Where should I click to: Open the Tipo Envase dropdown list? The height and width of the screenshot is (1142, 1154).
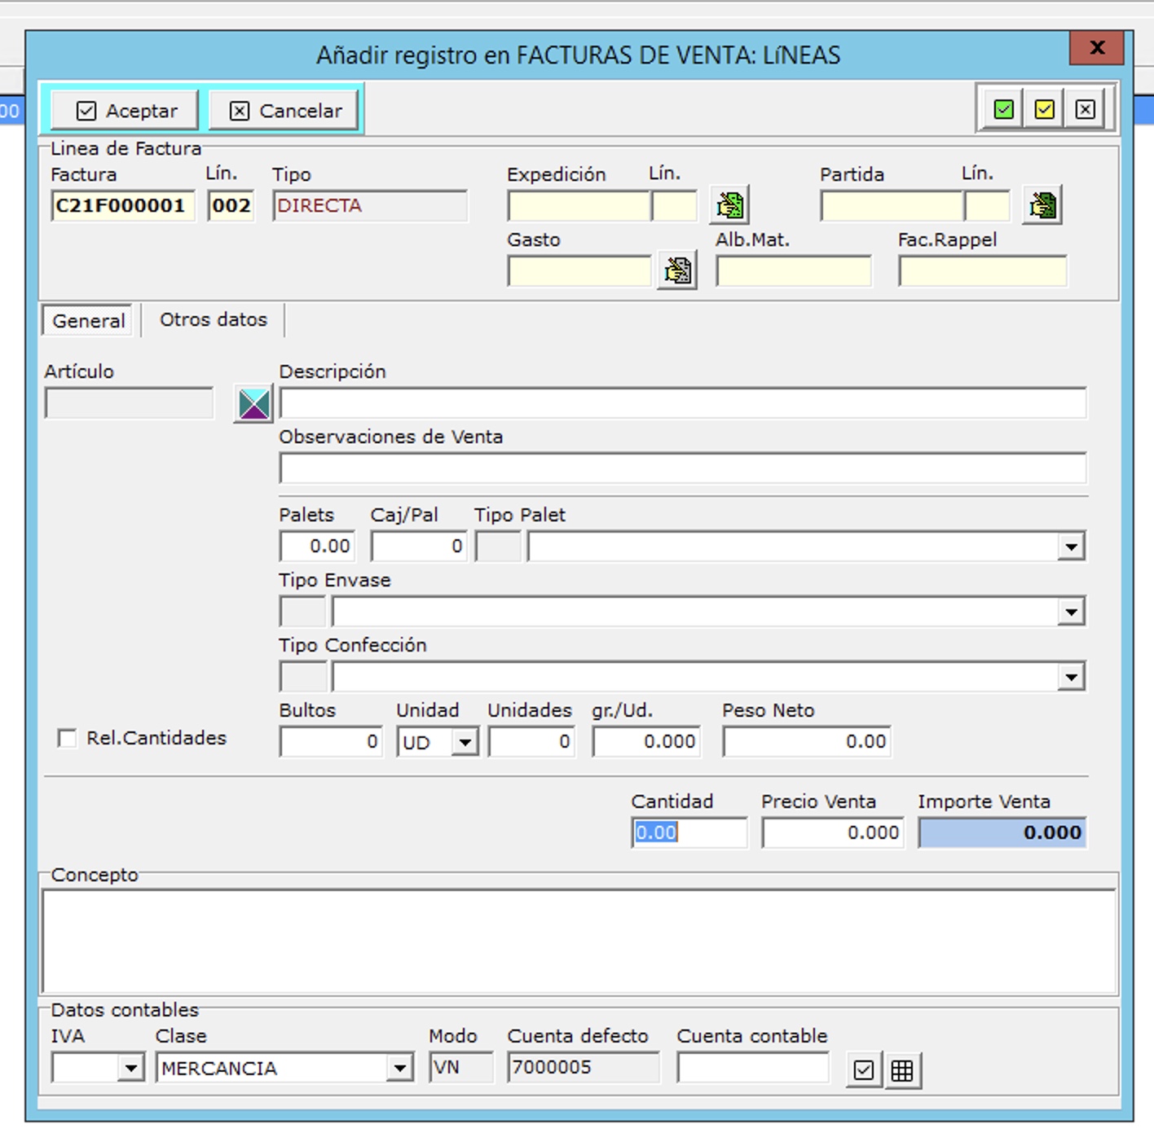tap(1071, 612)
